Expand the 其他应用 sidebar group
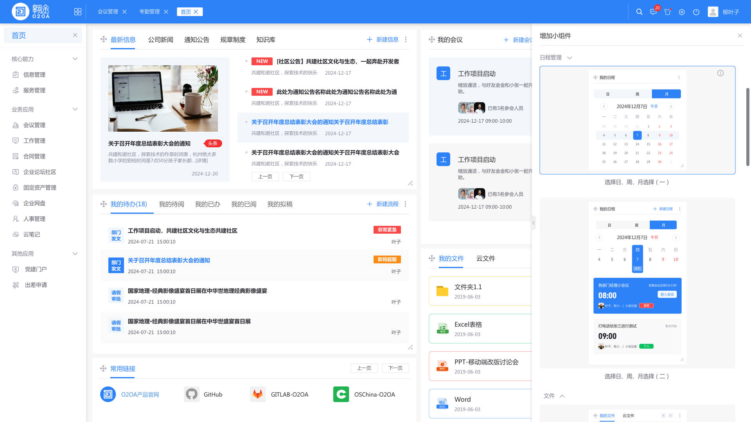 coord(75,254)
